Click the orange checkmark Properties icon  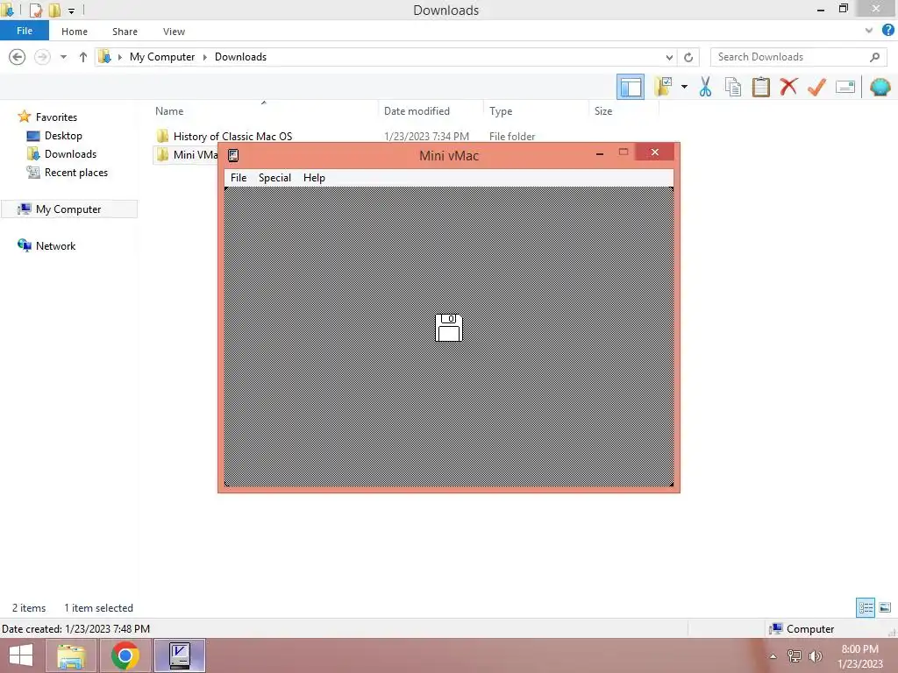816,87
